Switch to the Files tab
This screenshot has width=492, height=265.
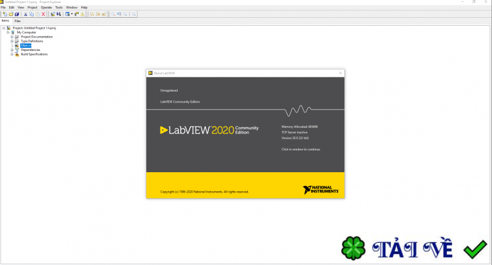(18, 21)
